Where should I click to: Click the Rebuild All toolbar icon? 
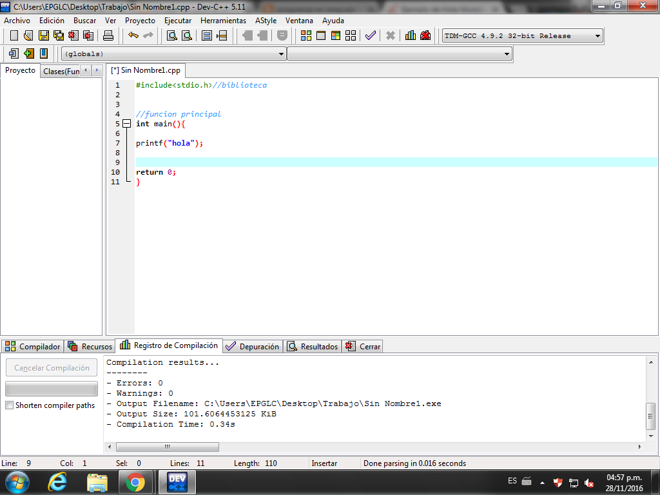tap(351, 35)
